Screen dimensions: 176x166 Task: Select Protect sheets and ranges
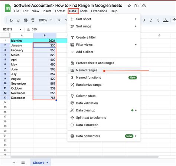pos(104,63)
